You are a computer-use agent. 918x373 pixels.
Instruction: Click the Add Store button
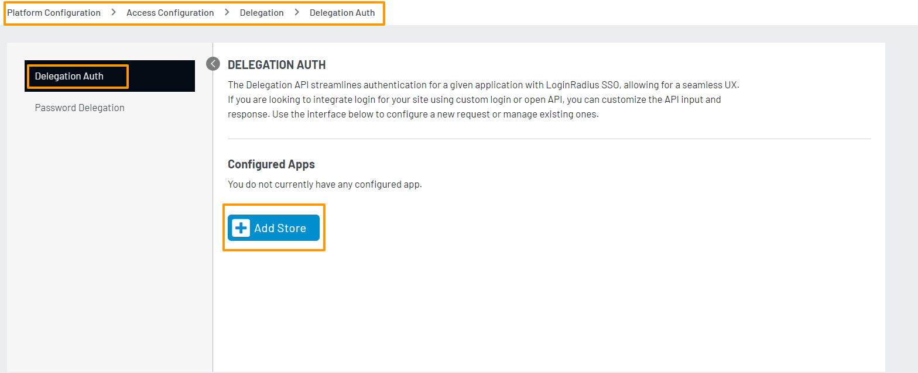[273, 228]
